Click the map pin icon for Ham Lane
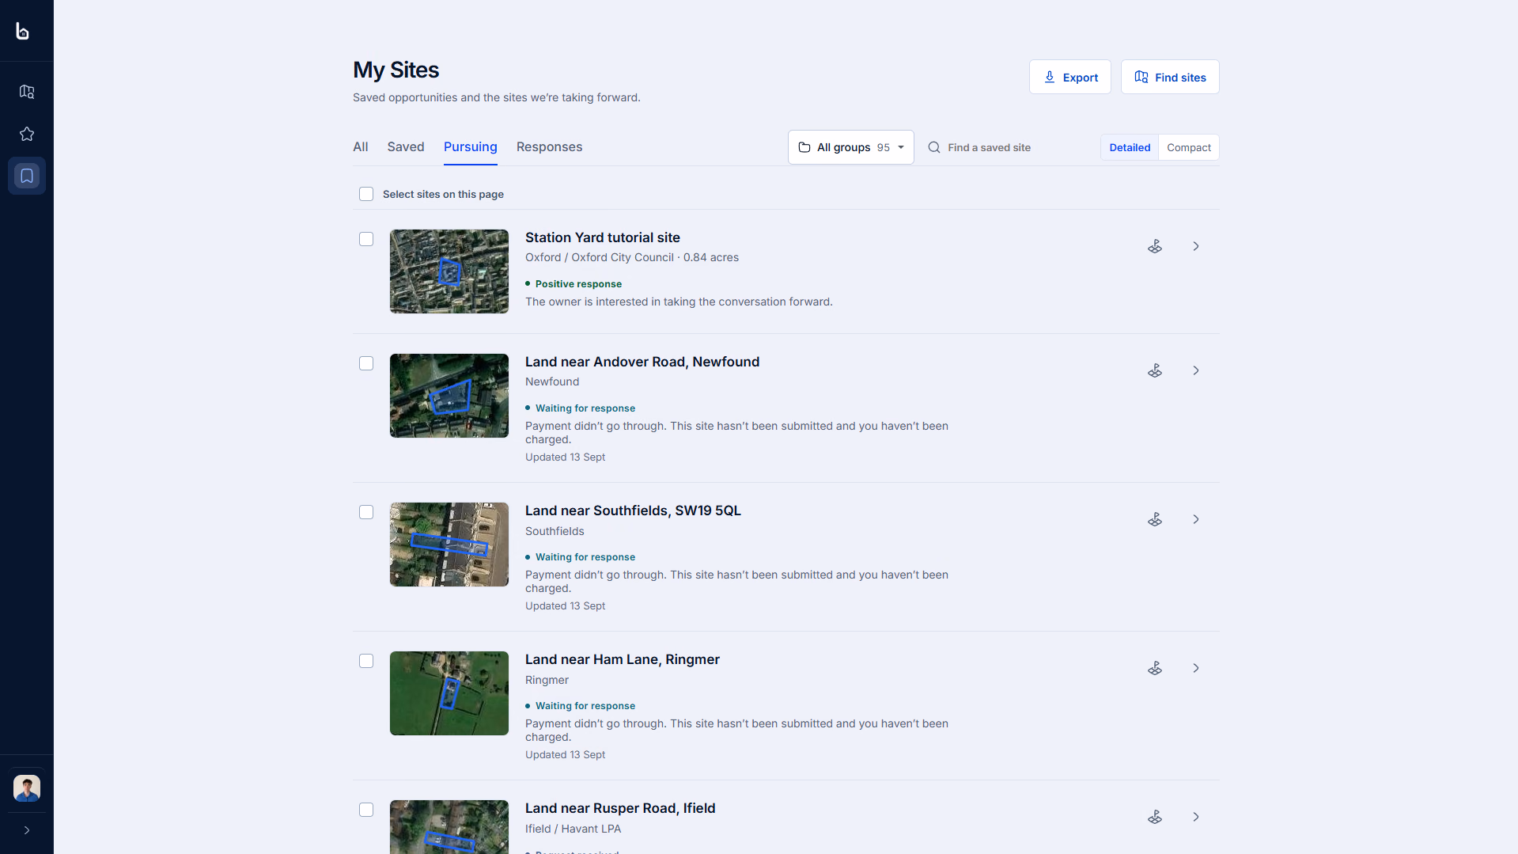 pyautogui.click(x=1155, y=668)
